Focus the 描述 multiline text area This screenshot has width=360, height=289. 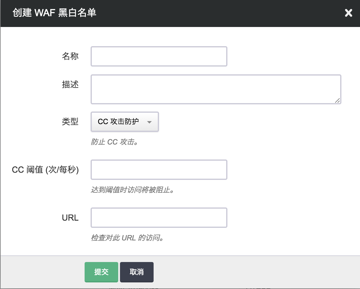pos(215,89)
